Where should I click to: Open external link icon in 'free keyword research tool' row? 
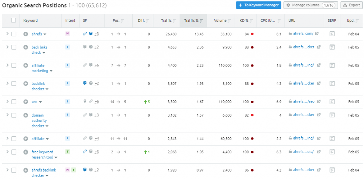(x=319, y=152)
